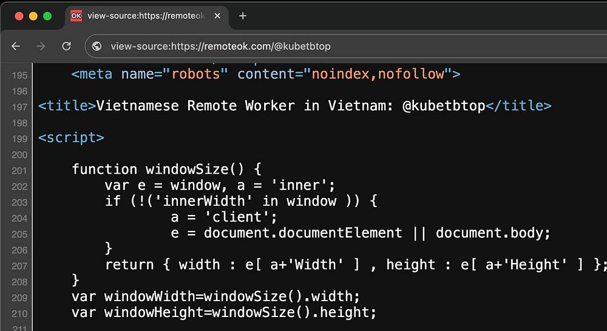Click line number 203
The image size is (607, 331).
coord(19,202)
